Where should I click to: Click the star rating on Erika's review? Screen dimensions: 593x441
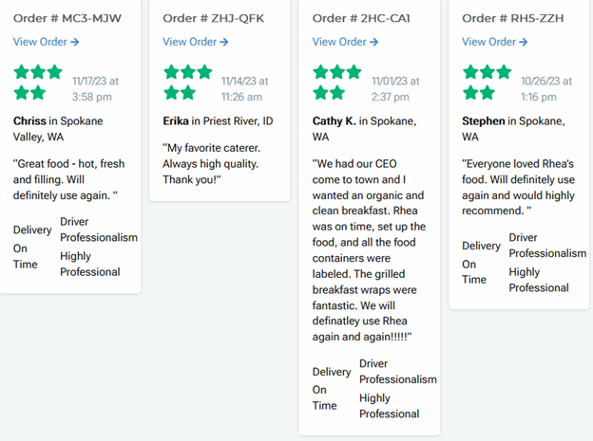[x=187, y=82]
